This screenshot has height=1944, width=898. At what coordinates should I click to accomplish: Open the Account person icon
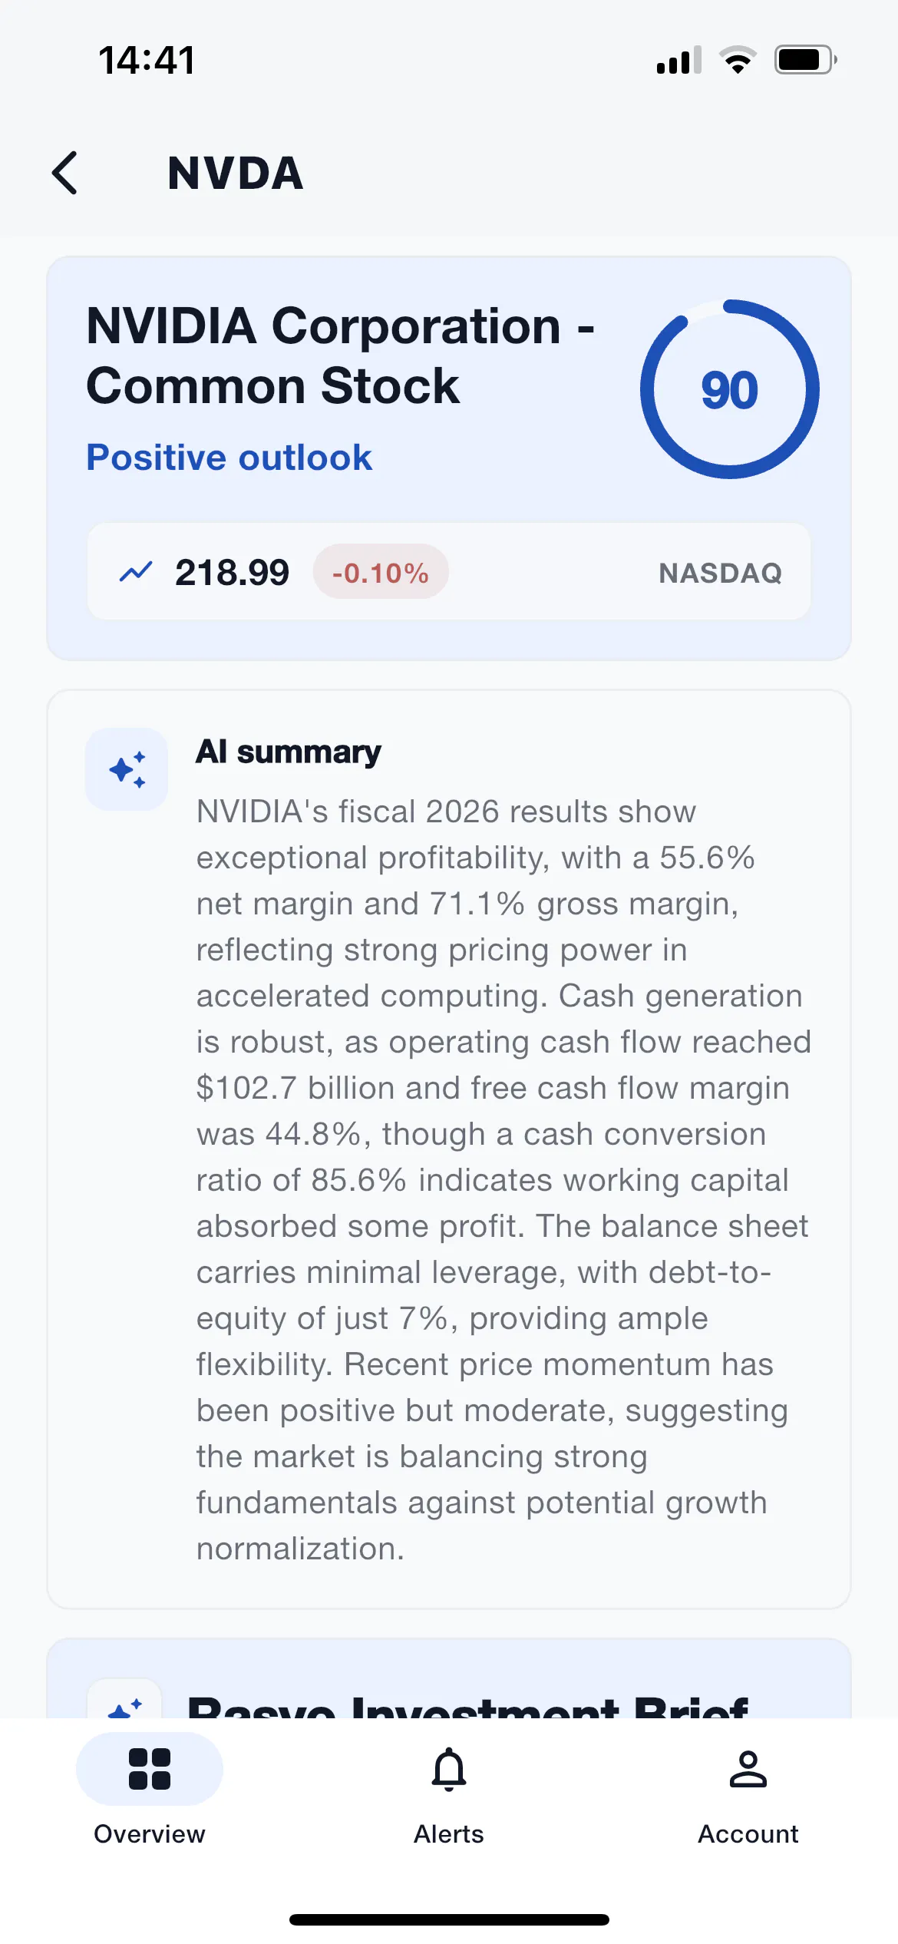(748, 1769)
